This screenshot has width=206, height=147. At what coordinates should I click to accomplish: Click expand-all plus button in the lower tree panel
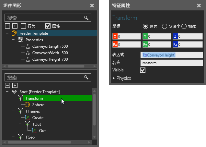15,85
